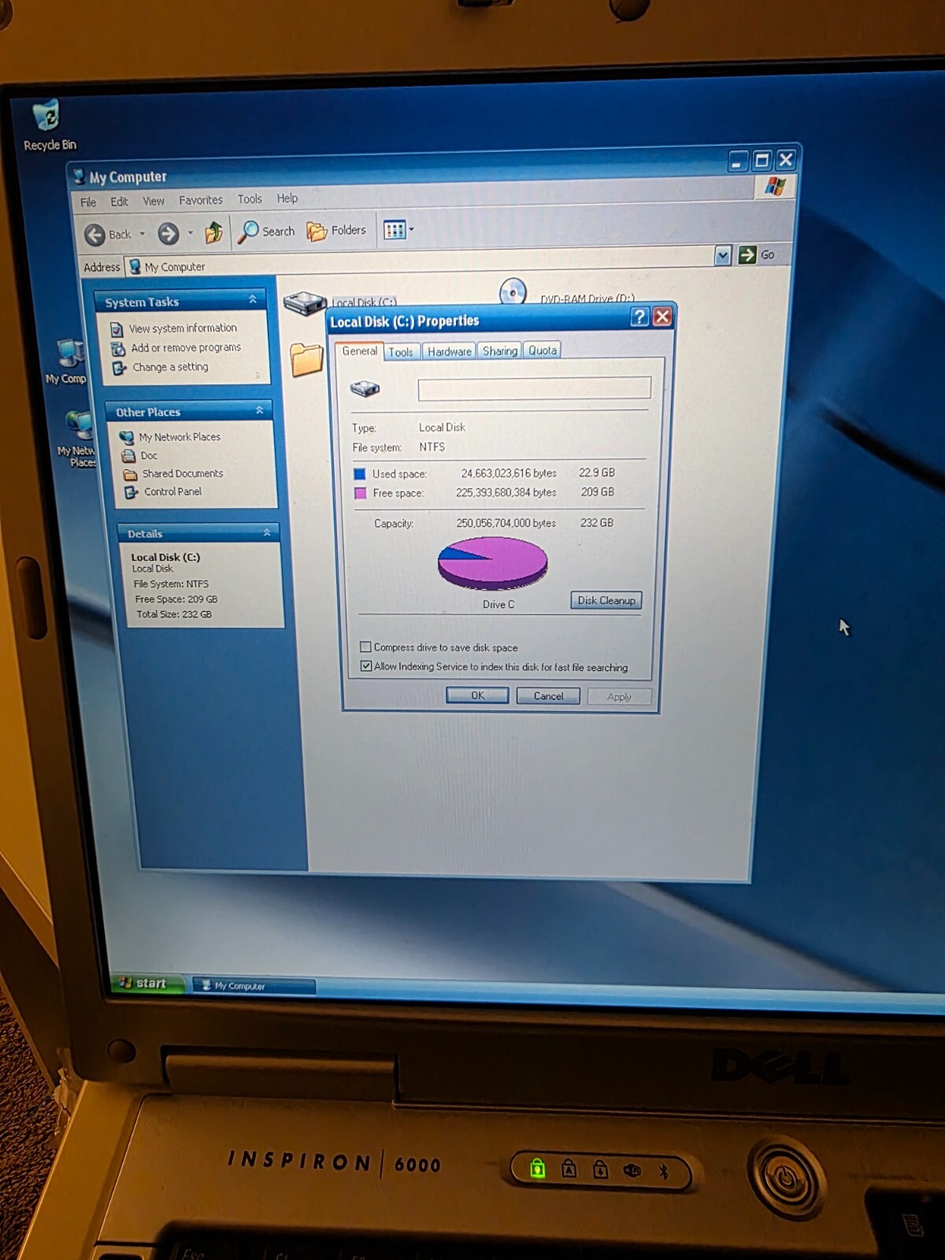The height and width of the screenshot is (1260, 945).
Task: Switch to the Quota tab
Action: [x=543, y=350]
